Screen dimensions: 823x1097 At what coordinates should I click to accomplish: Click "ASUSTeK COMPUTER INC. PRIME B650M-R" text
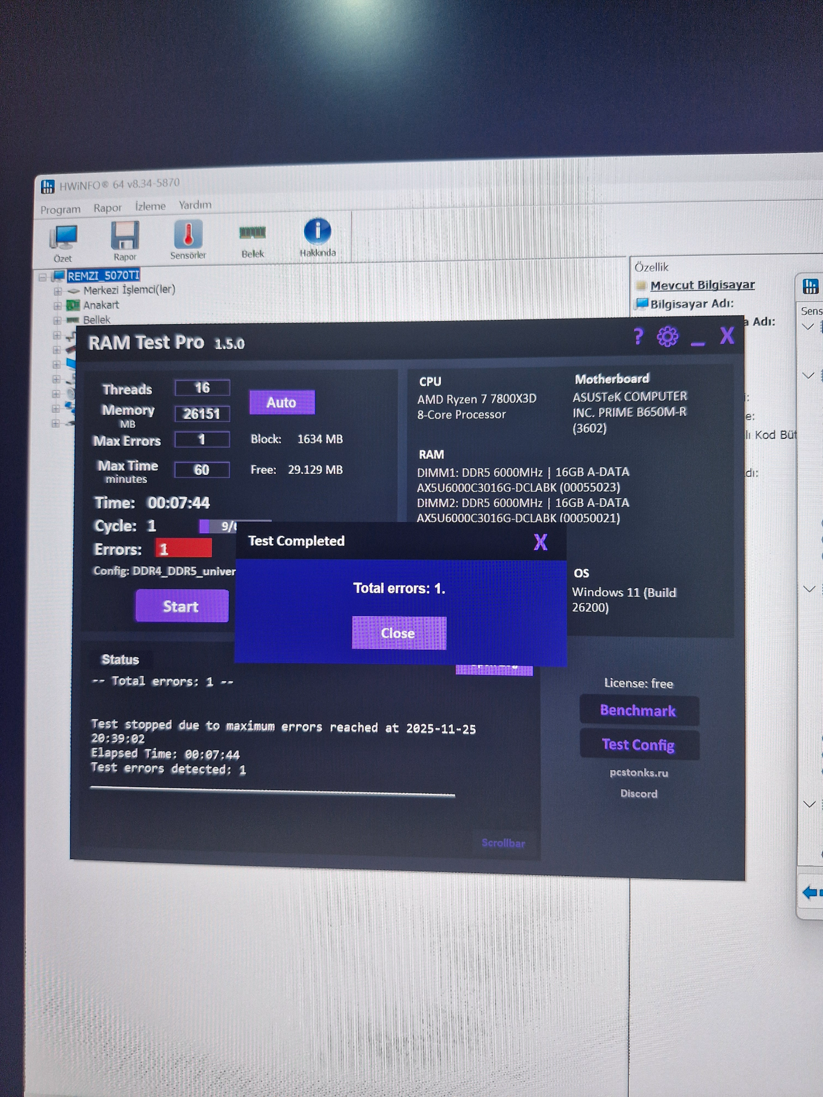click(629, 404)
